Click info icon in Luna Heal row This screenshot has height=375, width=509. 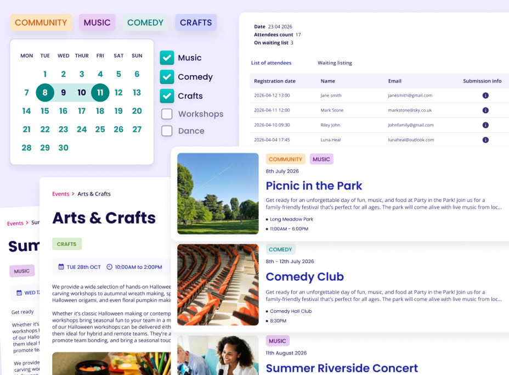pyautogui.click(x=485, y=140)
